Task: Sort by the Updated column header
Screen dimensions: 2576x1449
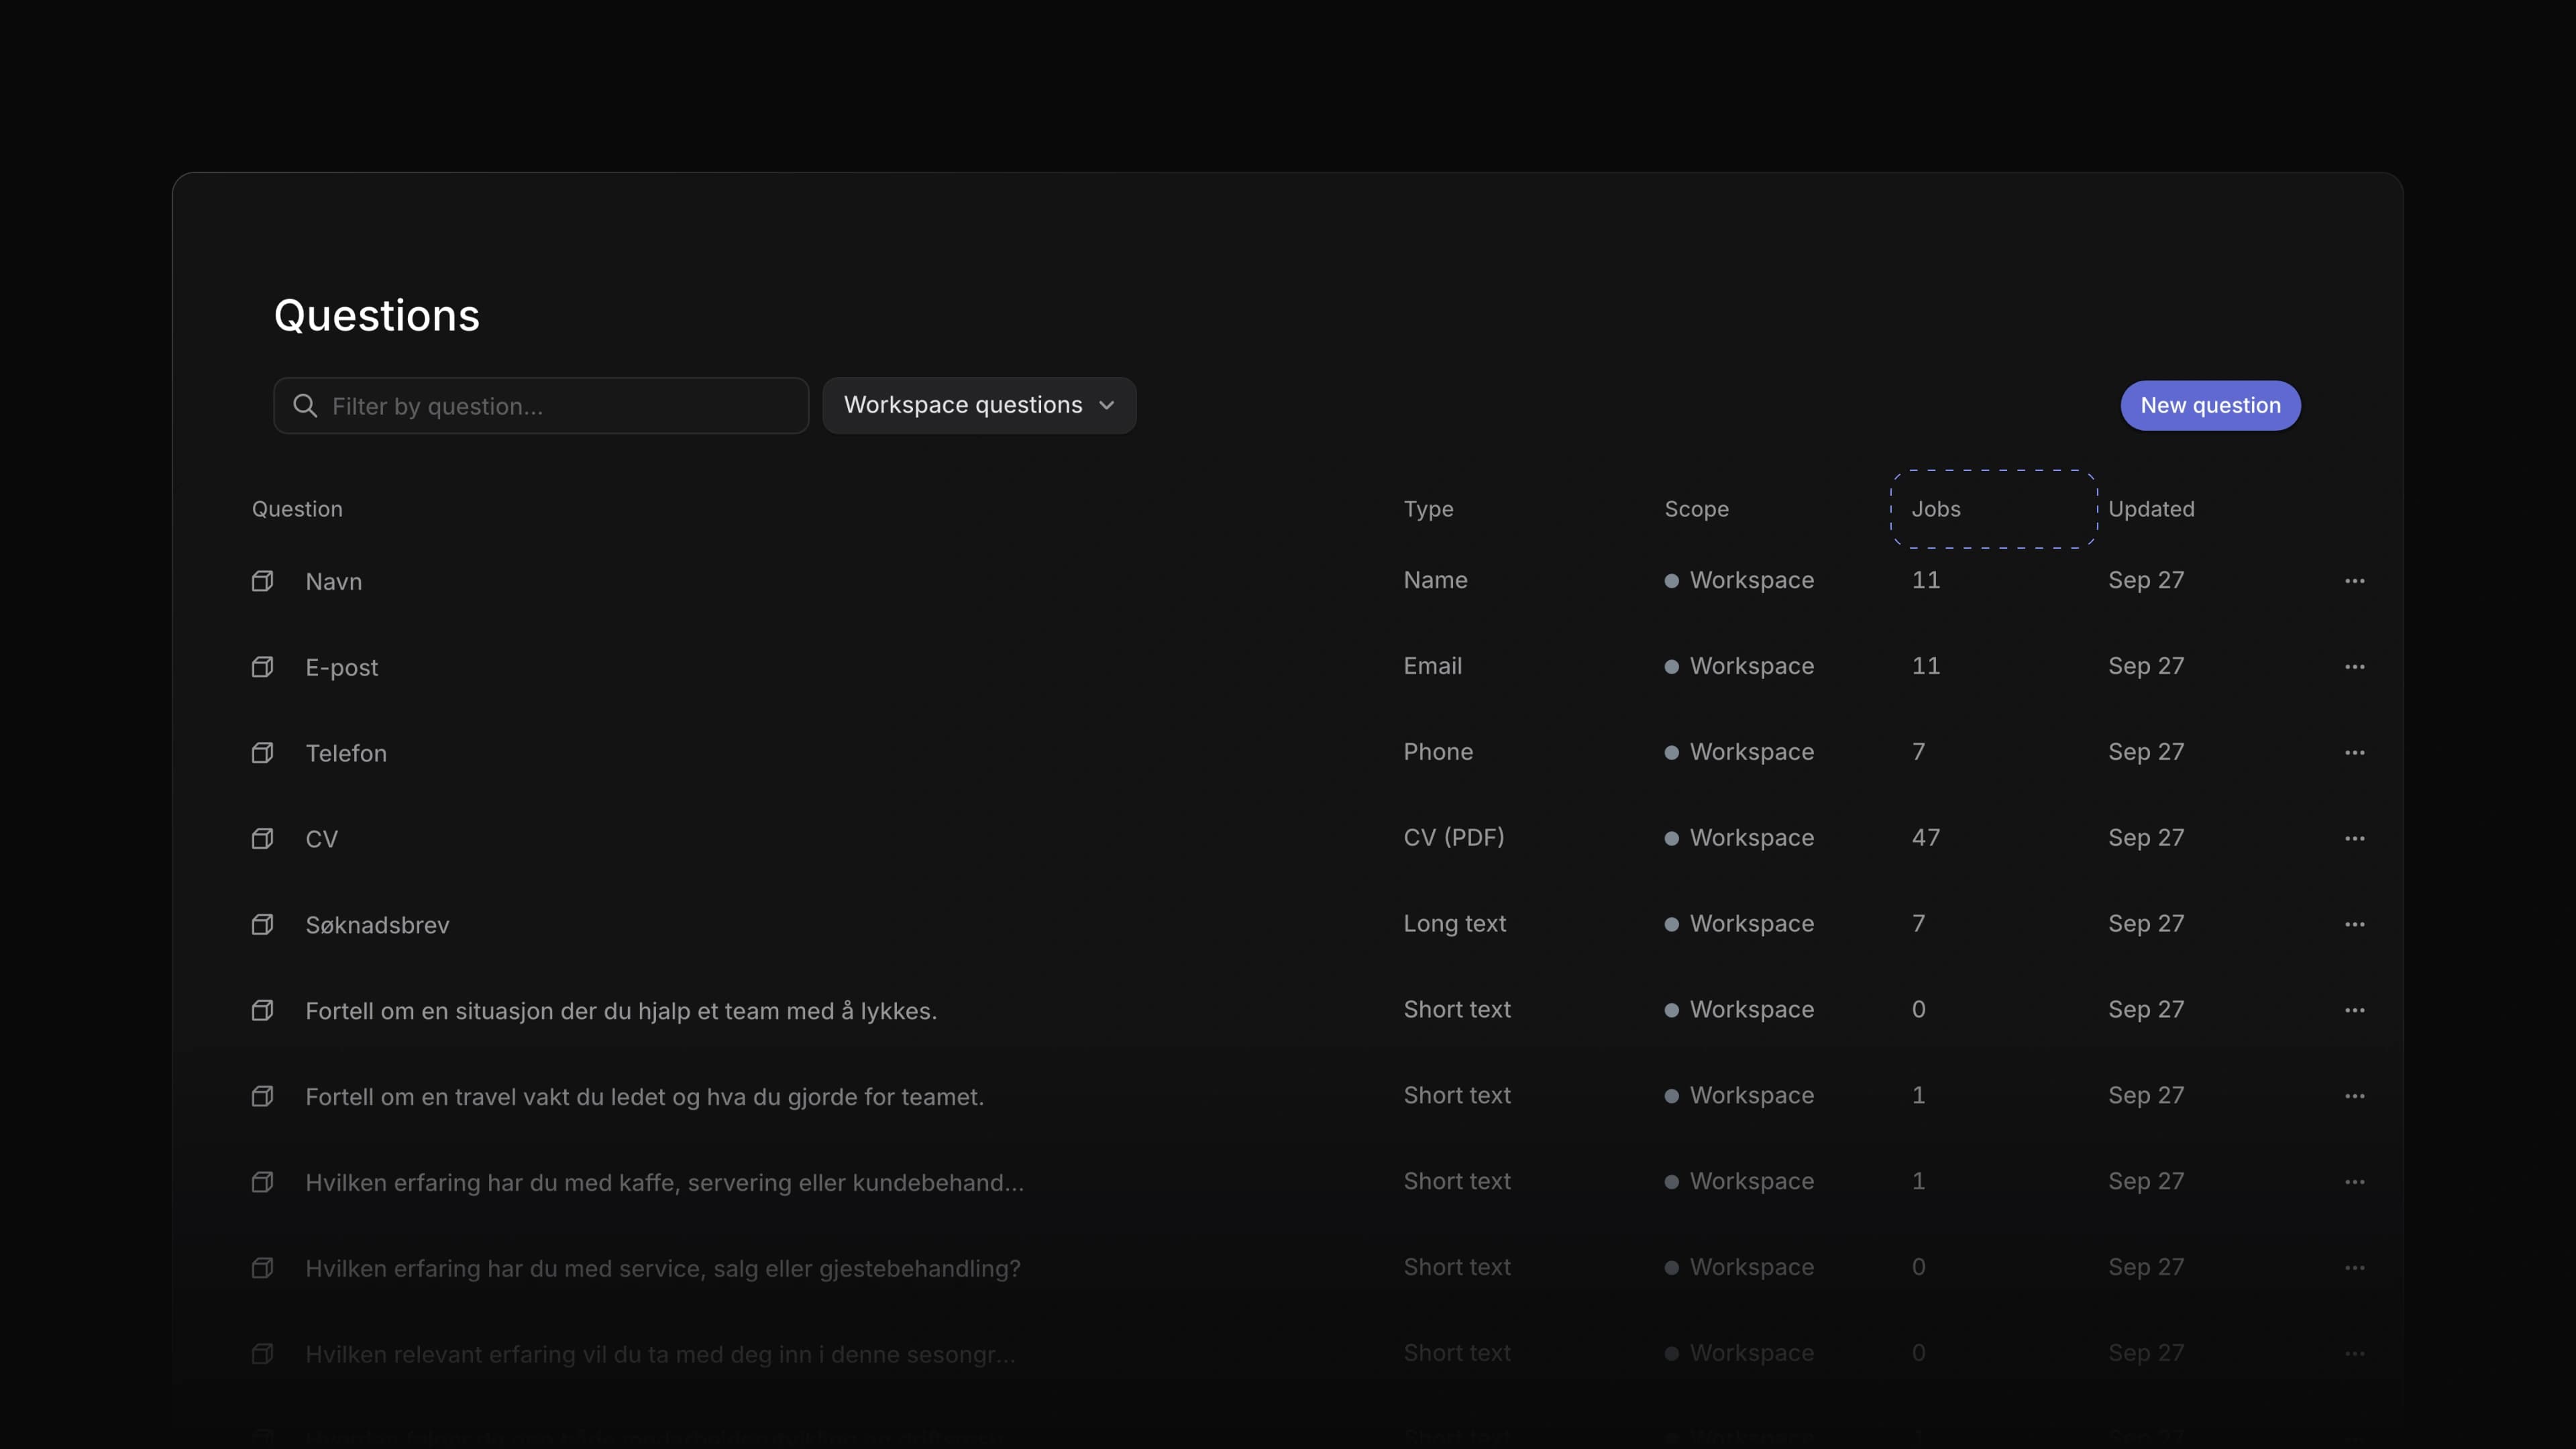Action: 2151,509
